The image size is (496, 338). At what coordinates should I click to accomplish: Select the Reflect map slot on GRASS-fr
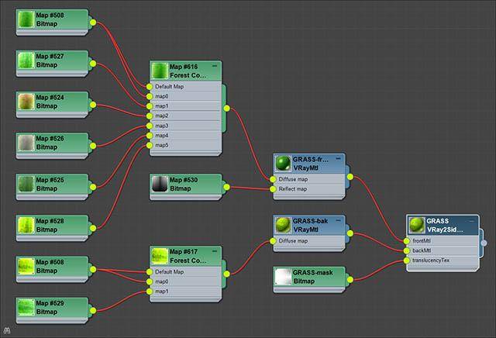(x=306, y=188)
